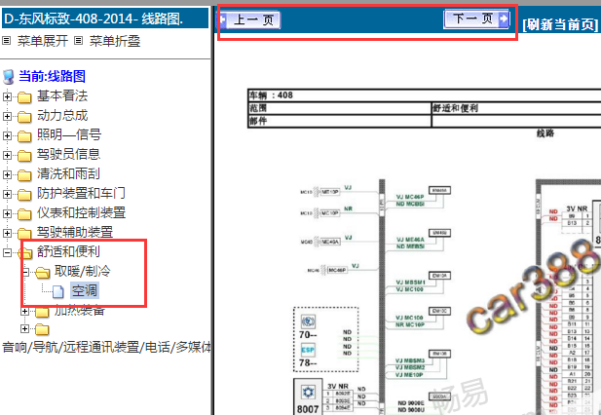The image size is (601, 415).
Task: Expand the 音响/导航 tree node
Action: (x=25, y=328)
